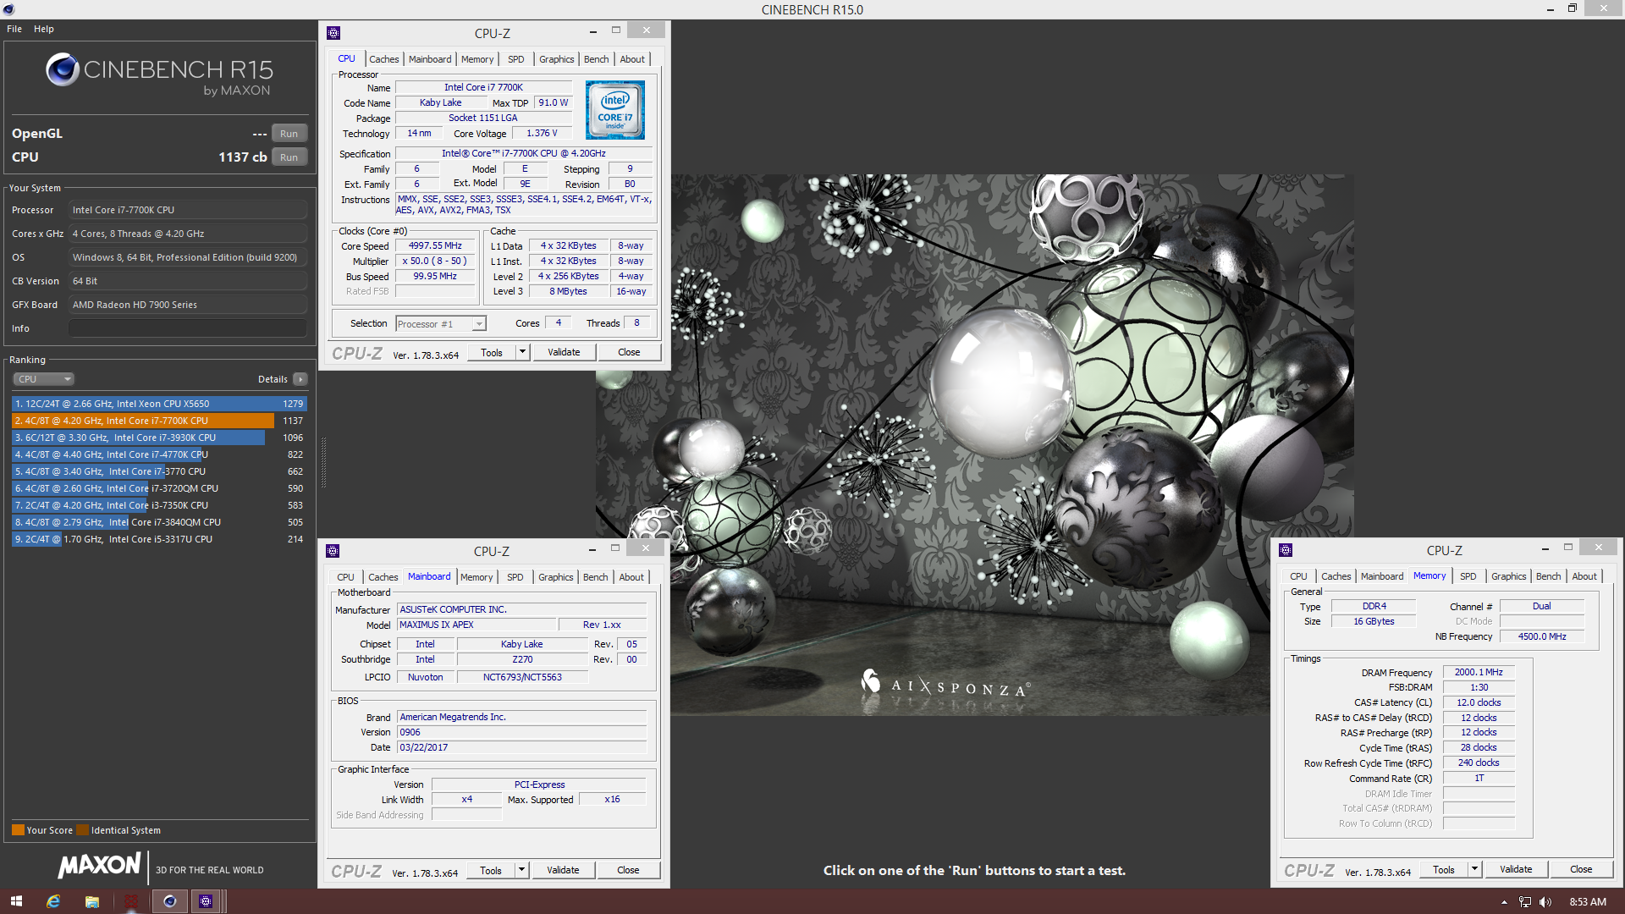
Task: Run the OpenGL benchmark
Action: coord(289,134)
